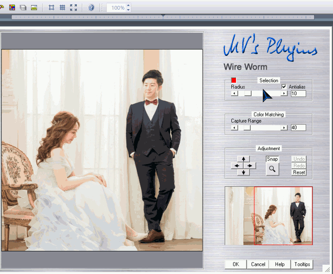Click the Snap magnifying glass button
Viewport: 333px width, 274px height.
(x=272, y=169)
